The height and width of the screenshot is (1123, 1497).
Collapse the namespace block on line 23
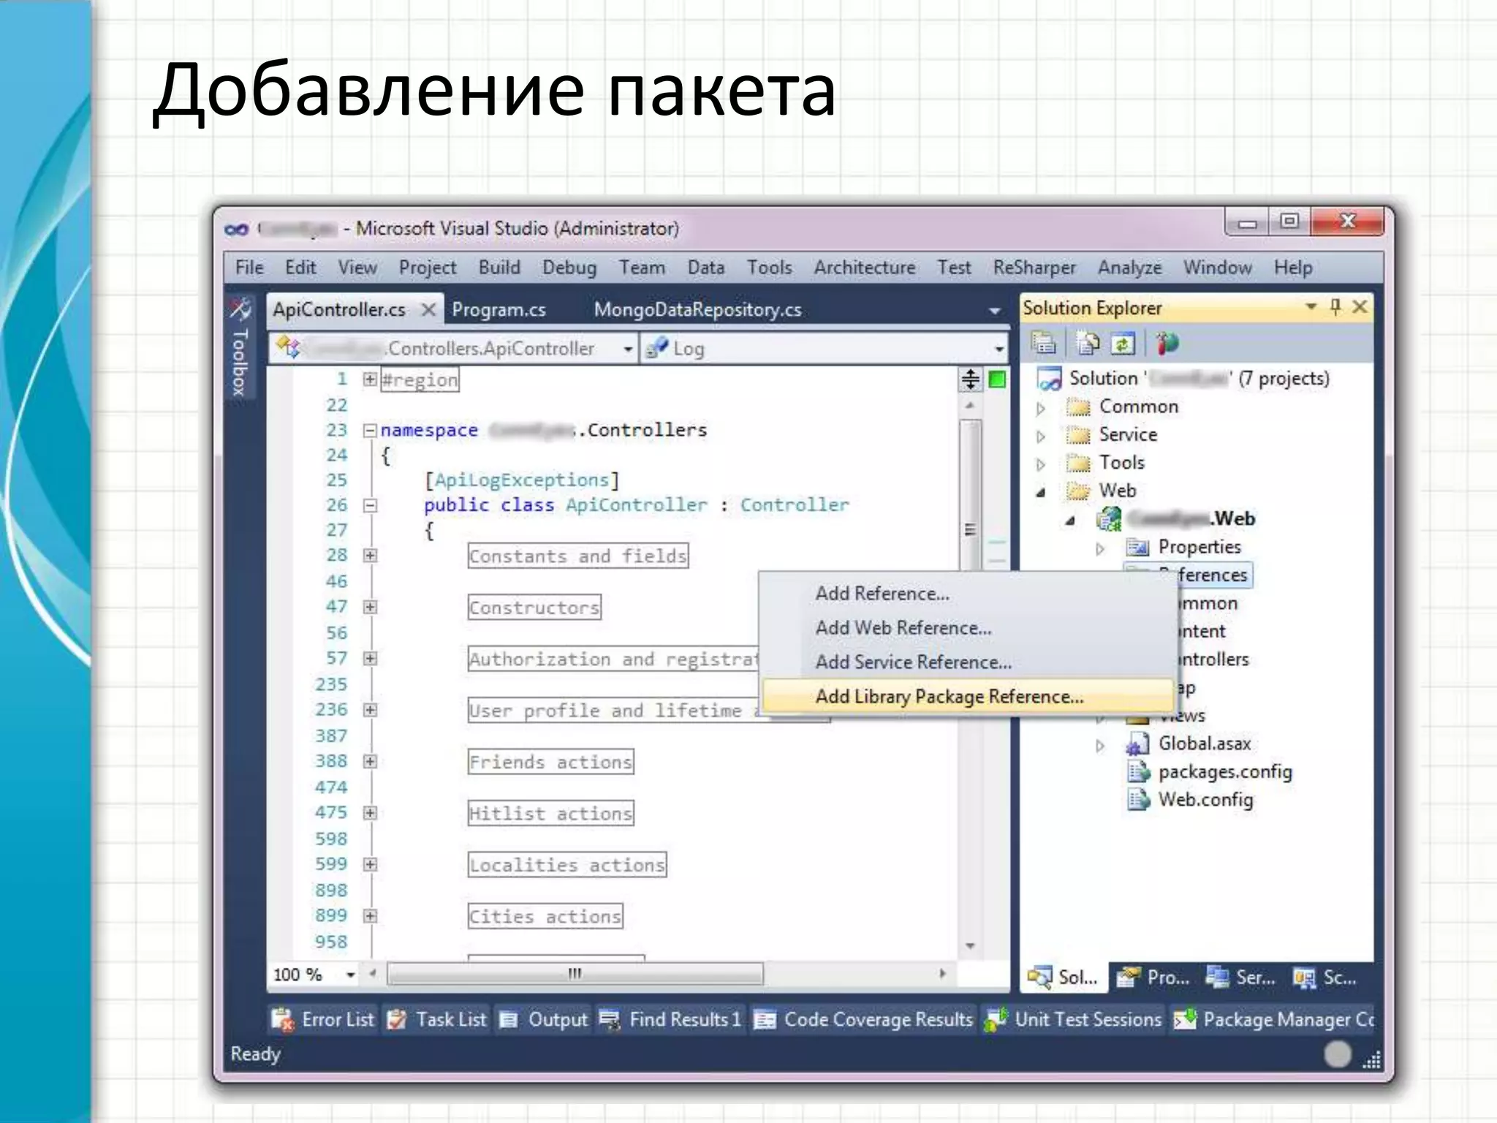[370, 430]
